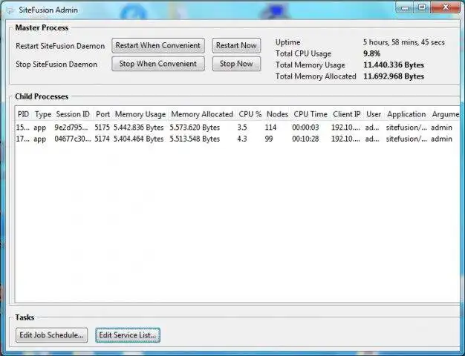Viewport: 465px width, 356px height.
Task: Open Edit Job Schedule dialog
Action: pyautogui.click(x=51, y=335)
